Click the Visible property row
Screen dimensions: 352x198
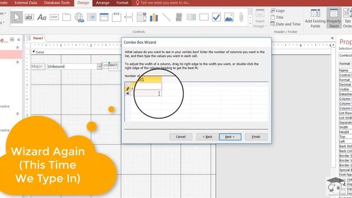pyautogui.click(x=345, y=89)
